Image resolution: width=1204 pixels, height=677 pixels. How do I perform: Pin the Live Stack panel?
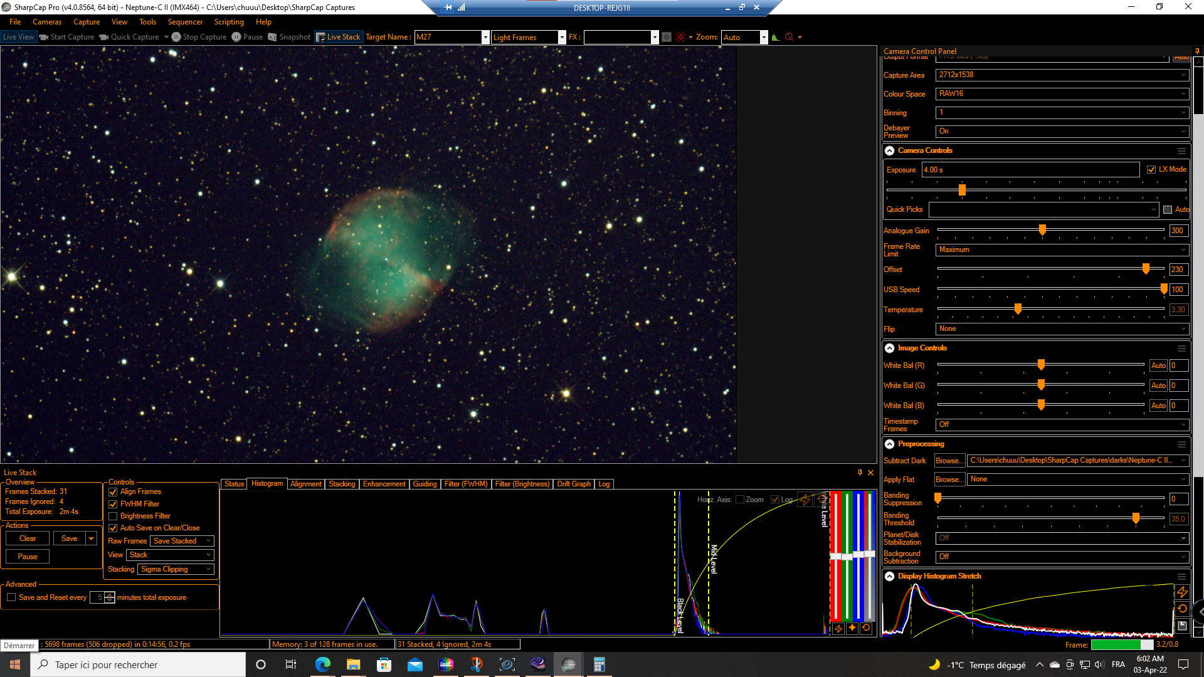(x=860, y=473)
